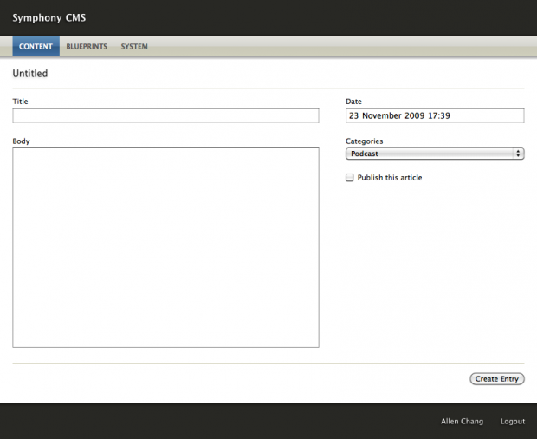Click the Logout link

(513, 421)
